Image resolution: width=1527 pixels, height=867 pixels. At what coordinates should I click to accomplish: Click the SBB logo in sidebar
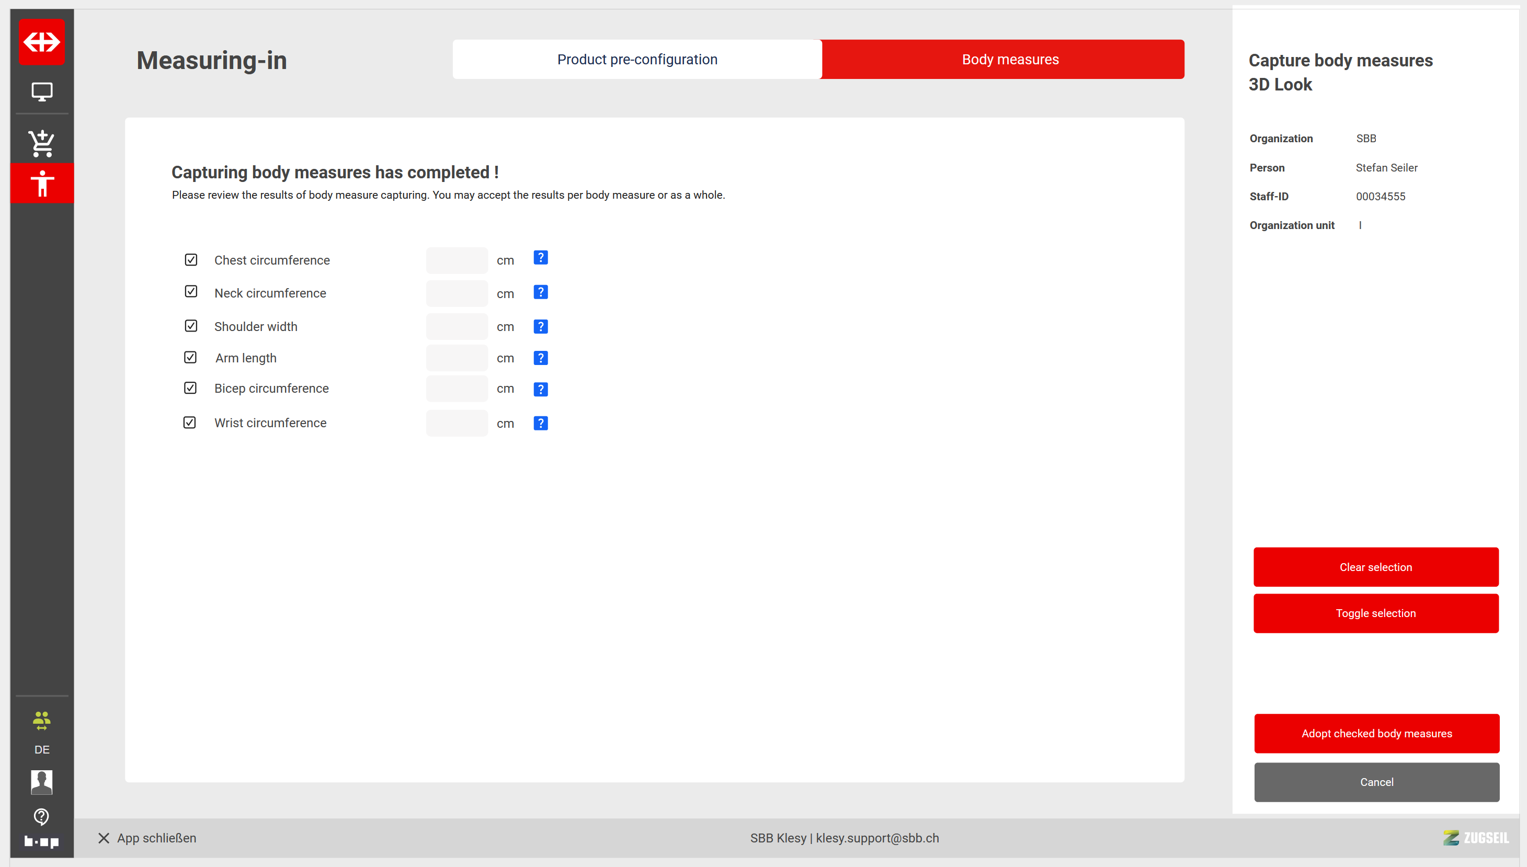[42, 42]
